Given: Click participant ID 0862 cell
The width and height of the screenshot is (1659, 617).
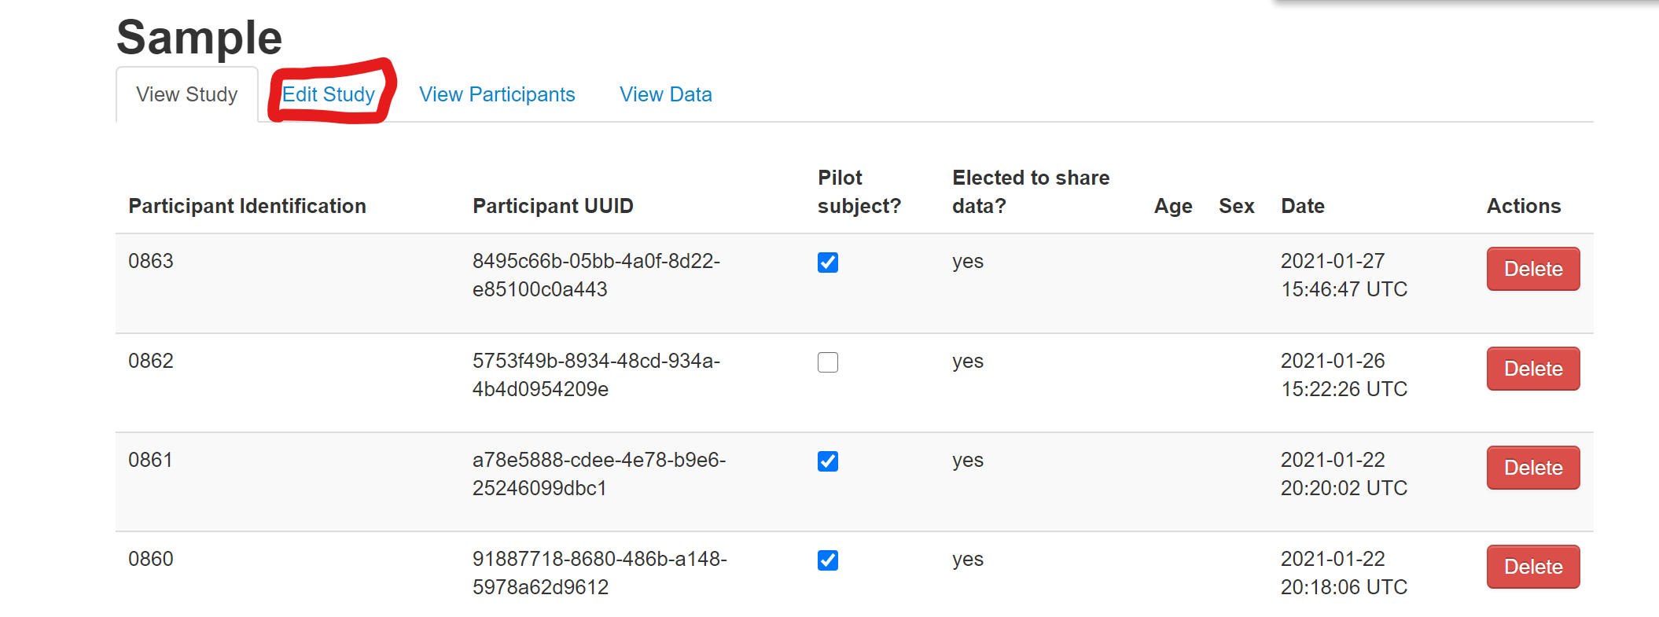Looking at the screenshot, I should [151, 361].
